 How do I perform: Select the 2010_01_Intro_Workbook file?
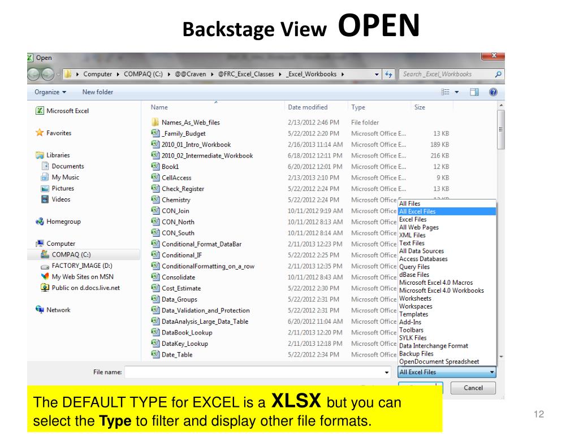pyautogui.click(x=196, y=145)
